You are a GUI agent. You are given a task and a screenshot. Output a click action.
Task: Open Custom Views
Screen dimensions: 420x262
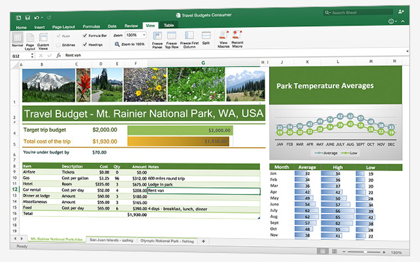43,41
